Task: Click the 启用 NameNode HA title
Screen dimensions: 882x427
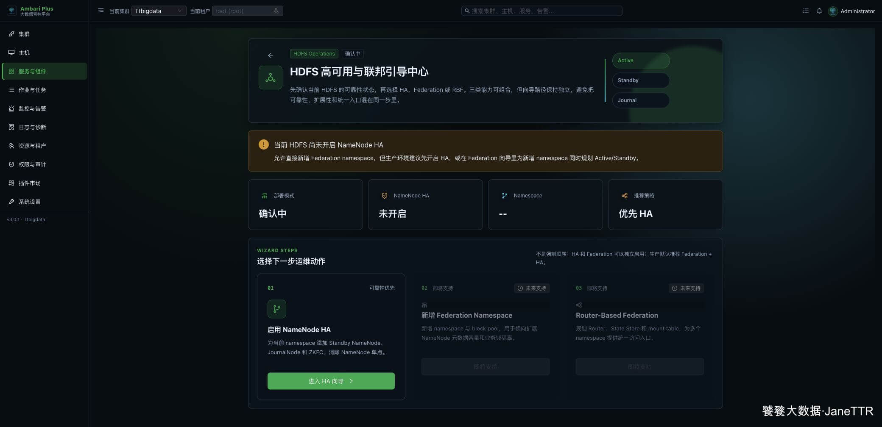Action: (x=299, y=330)
